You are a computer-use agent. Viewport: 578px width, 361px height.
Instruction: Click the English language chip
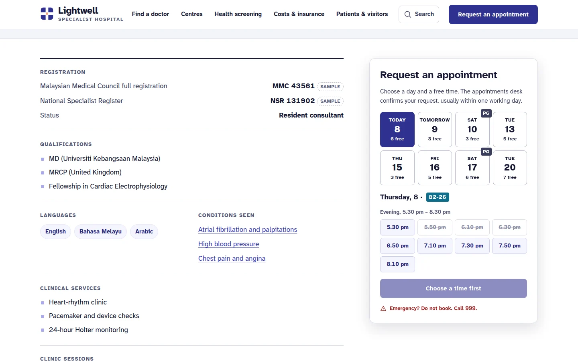[x=55, y=231]
